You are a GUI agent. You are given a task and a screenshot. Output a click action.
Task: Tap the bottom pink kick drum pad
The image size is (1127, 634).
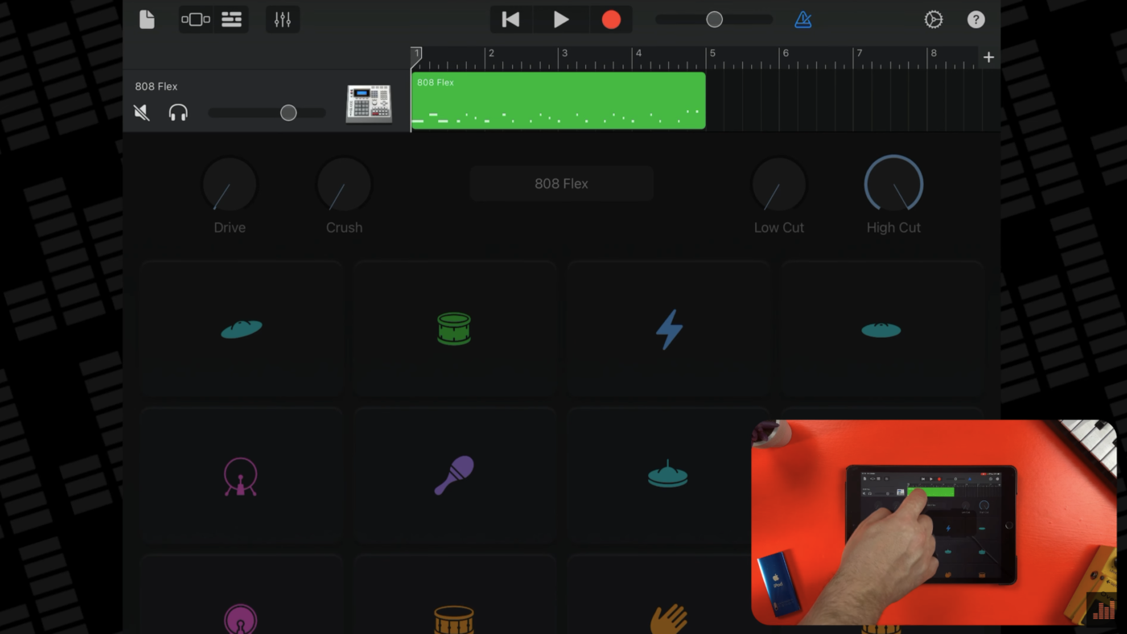pos(242,595)
